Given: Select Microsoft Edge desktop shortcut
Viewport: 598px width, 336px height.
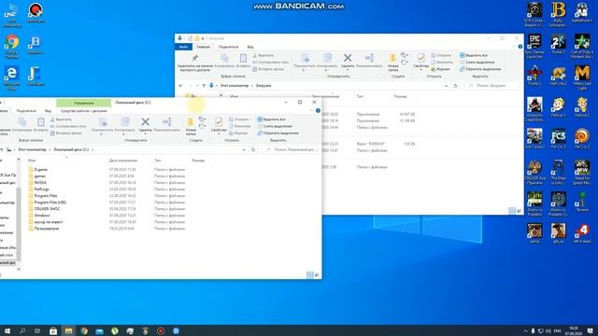Looking at the screenshot, I should [x=11, y=77].
